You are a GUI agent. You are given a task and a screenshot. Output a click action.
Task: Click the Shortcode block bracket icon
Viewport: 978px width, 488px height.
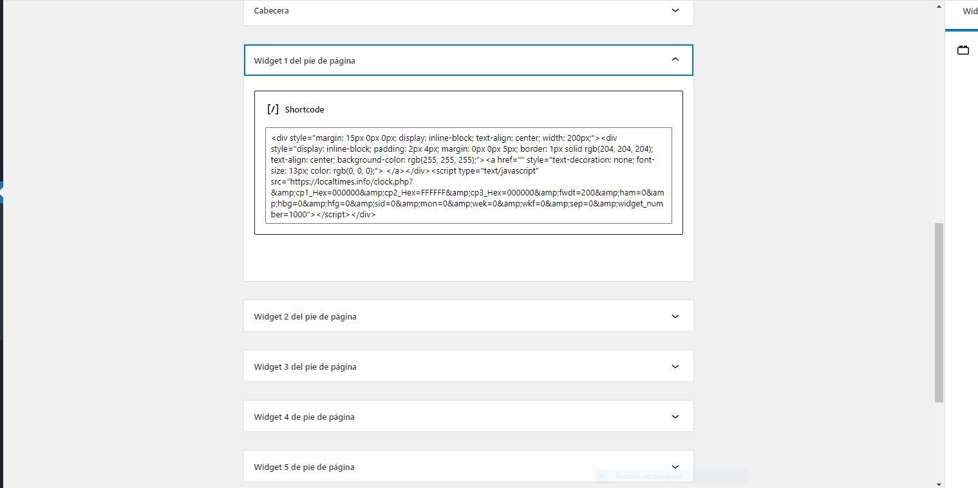(273, 109)
